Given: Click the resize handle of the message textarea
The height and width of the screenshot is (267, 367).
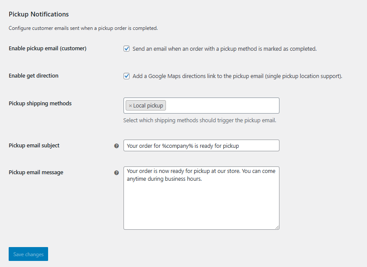Looking at the screenshot, I should (x=277, y=227).
